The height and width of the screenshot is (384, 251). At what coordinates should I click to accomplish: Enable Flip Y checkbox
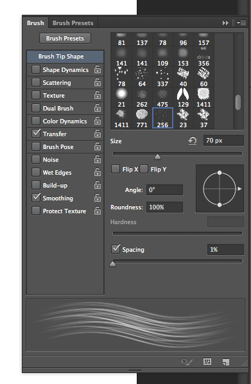click(x=144, y=169)
